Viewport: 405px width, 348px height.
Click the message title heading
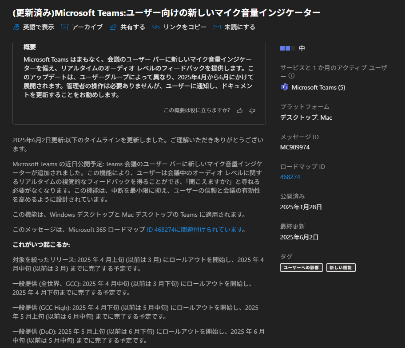167,12
